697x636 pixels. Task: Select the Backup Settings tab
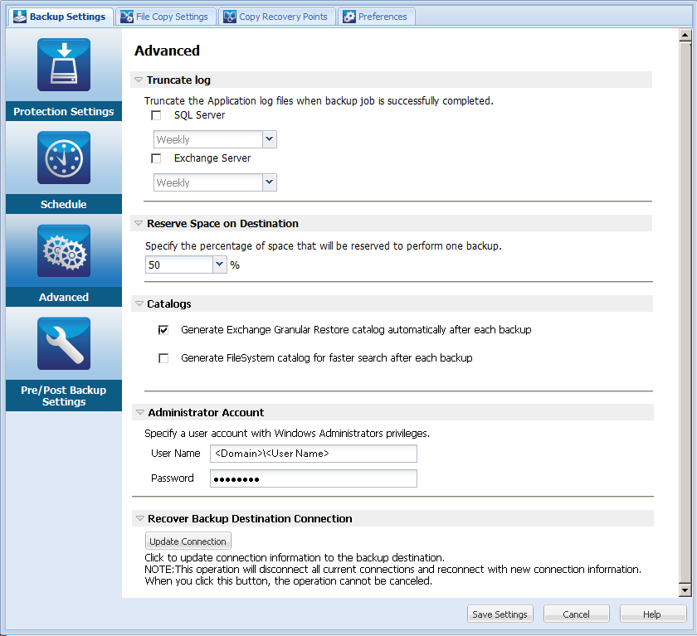61,17
